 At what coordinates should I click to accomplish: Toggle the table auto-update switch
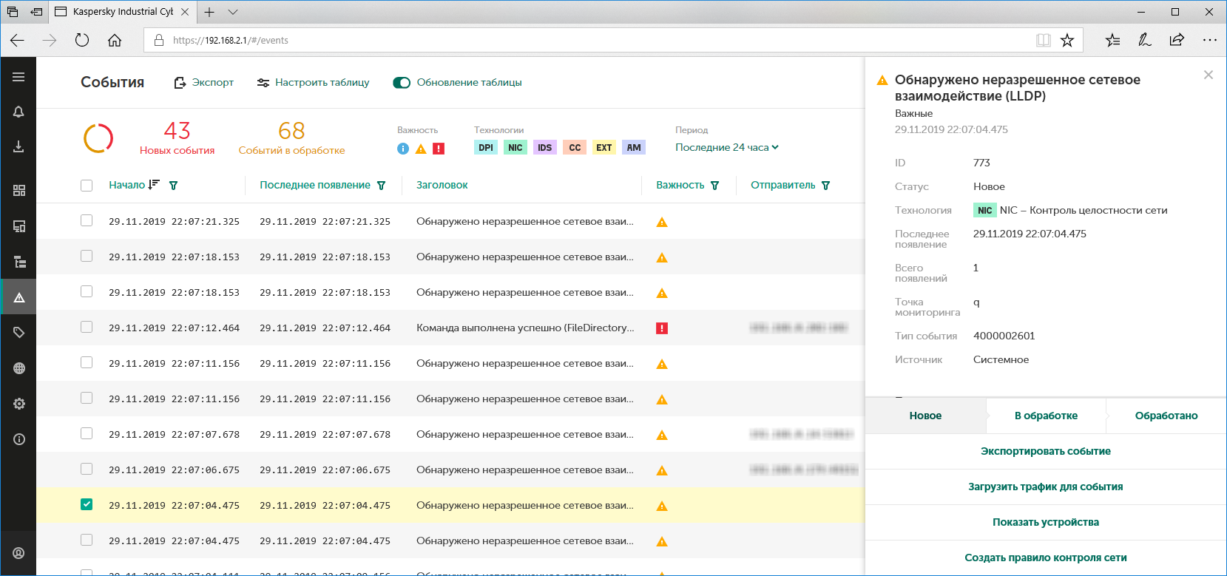coord(402,83)
